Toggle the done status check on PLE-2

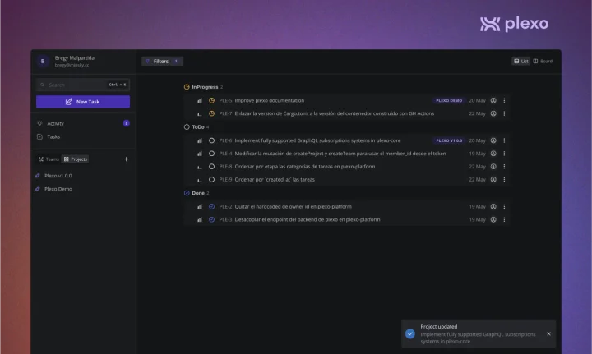pos(212,207)
